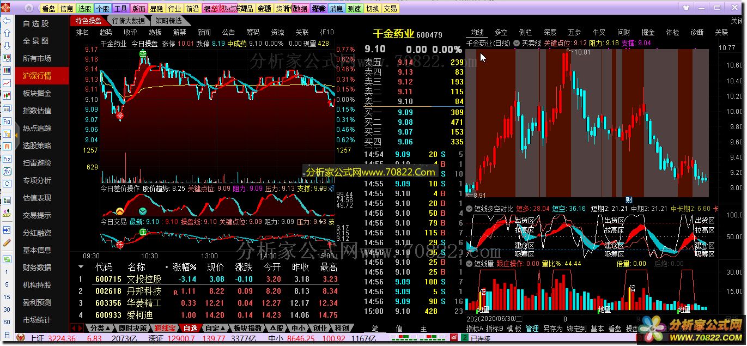Click the 筹码 link above the intraday chart
This screenshot has width=747, height=346.
253,32
